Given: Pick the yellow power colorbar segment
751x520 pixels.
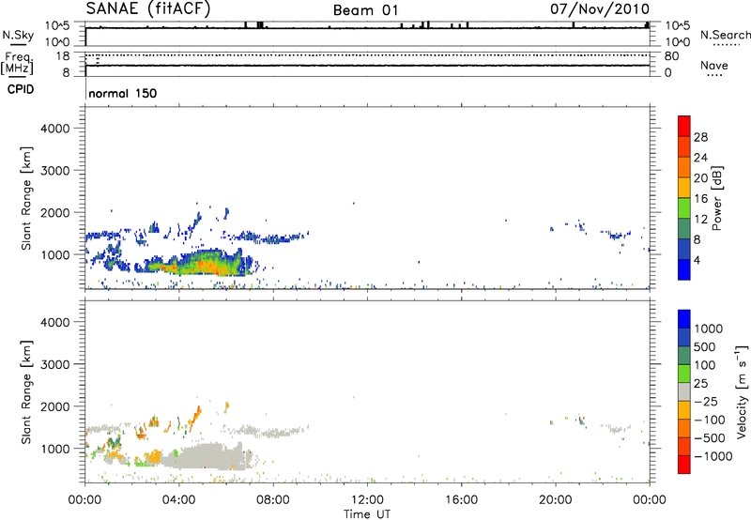Looking at the screenshot, I should click(684, 188).
